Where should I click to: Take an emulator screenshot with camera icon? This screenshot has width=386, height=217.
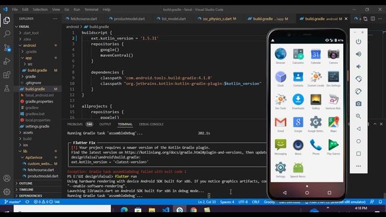[x=358, y=104]
